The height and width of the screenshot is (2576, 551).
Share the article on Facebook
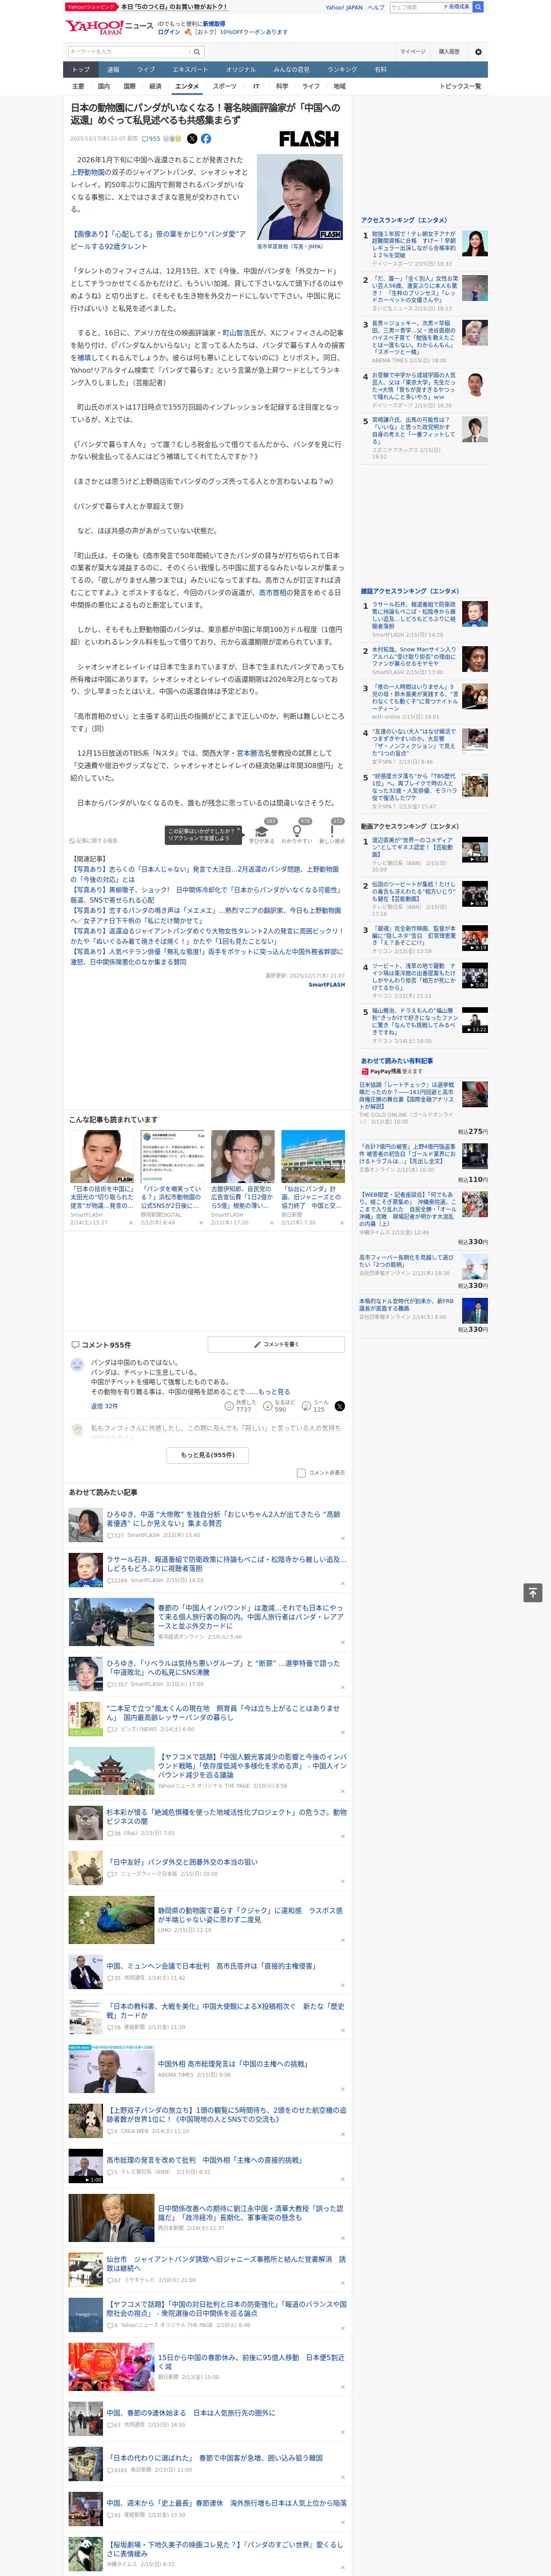coord(206,139)
